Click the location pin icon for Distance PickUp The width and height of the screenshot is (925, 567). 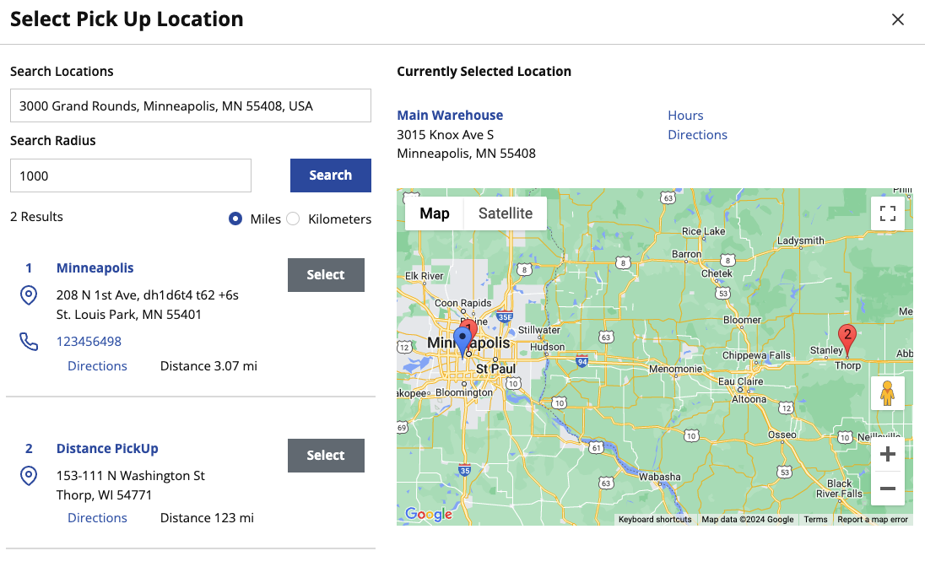pos(29,476)
